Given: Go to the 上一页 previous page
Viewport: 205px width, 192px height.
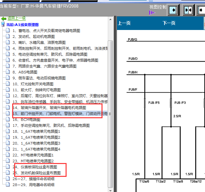Looking at the screenshot, I should pyautogui.click(x=124, y=23).
